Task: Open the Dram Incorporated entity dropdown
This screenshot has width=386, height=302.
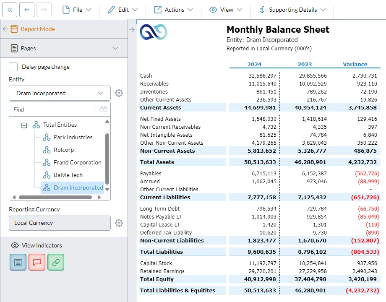Action: click(60, 93)
